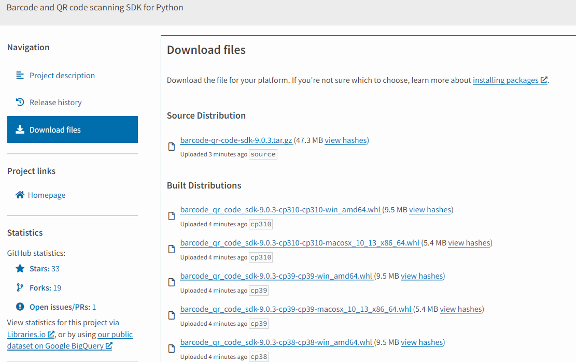
Task: Click the Release history clock icon
Action: [x=20, y=103]
